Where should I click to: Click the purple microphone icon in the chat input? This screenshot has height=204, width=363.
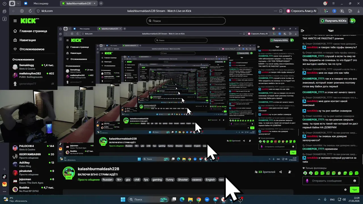(307, 181)
